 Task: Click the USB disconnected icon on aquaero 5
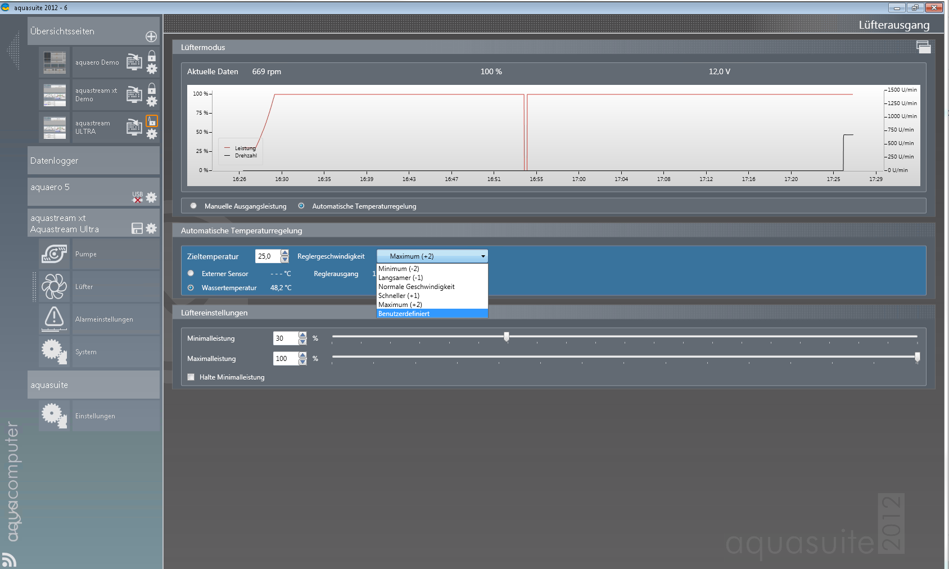pyautogui.click(x=137, y=197)
